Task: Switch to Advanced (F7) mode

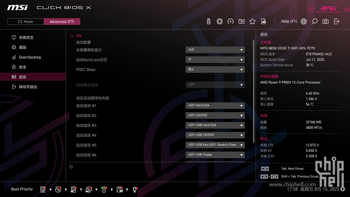Action: pyautogui.click(x=62, y=21)
